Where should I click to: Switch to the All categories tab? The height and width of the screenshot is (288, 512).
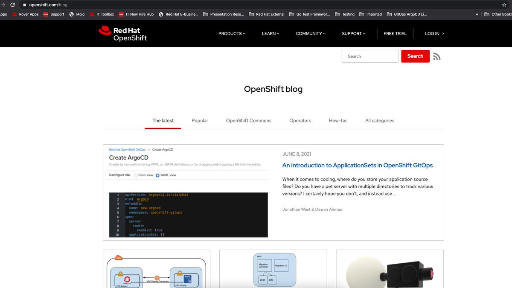380,121
